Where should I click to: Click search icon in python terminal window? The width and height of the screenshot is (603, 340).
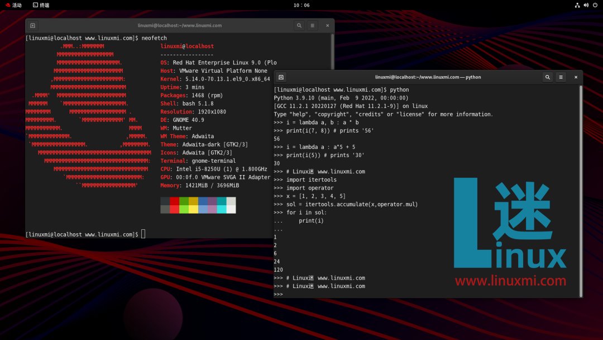548,77
